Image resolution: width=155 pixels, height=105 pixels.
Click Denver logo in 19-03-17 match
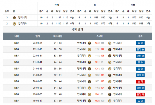click(x=89, y=101)
